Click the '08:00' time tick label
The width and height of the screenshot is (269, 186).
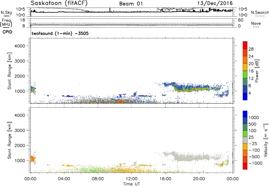tap(98, 179)
